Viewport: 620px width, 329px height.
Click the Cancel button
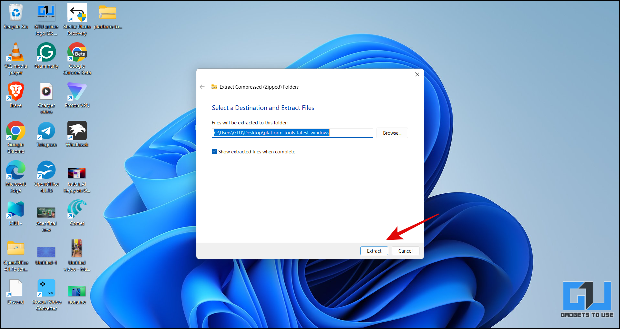tap(405, 251)
